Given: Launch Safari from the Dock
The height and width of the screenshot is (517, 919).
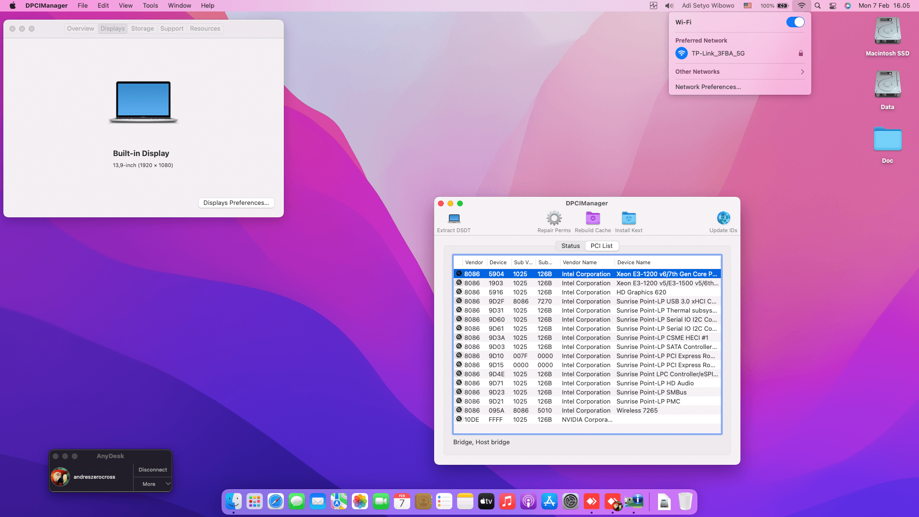Looking at the screenshot, I should tap(276, 501).
